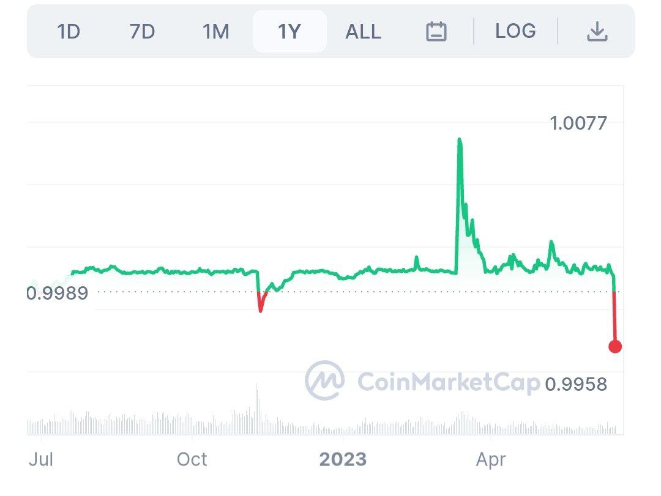Screen dimensions: 661x496
Task: Click the currently active 1Y tab
Action: (x=290, y=31)
